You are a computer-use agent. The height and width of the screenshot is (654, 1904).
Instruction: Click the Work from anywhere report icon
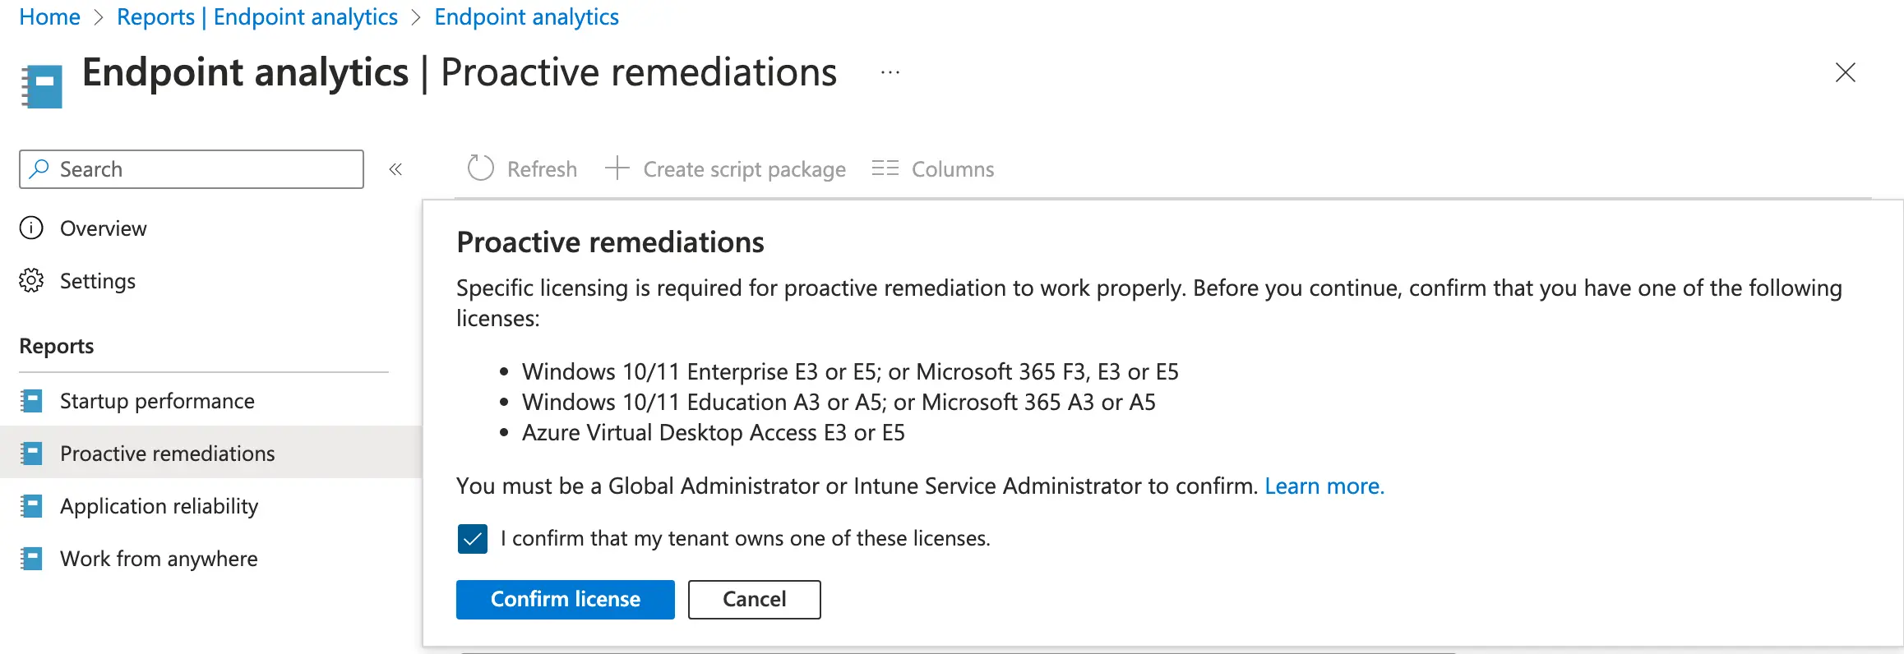pos(31,559)
